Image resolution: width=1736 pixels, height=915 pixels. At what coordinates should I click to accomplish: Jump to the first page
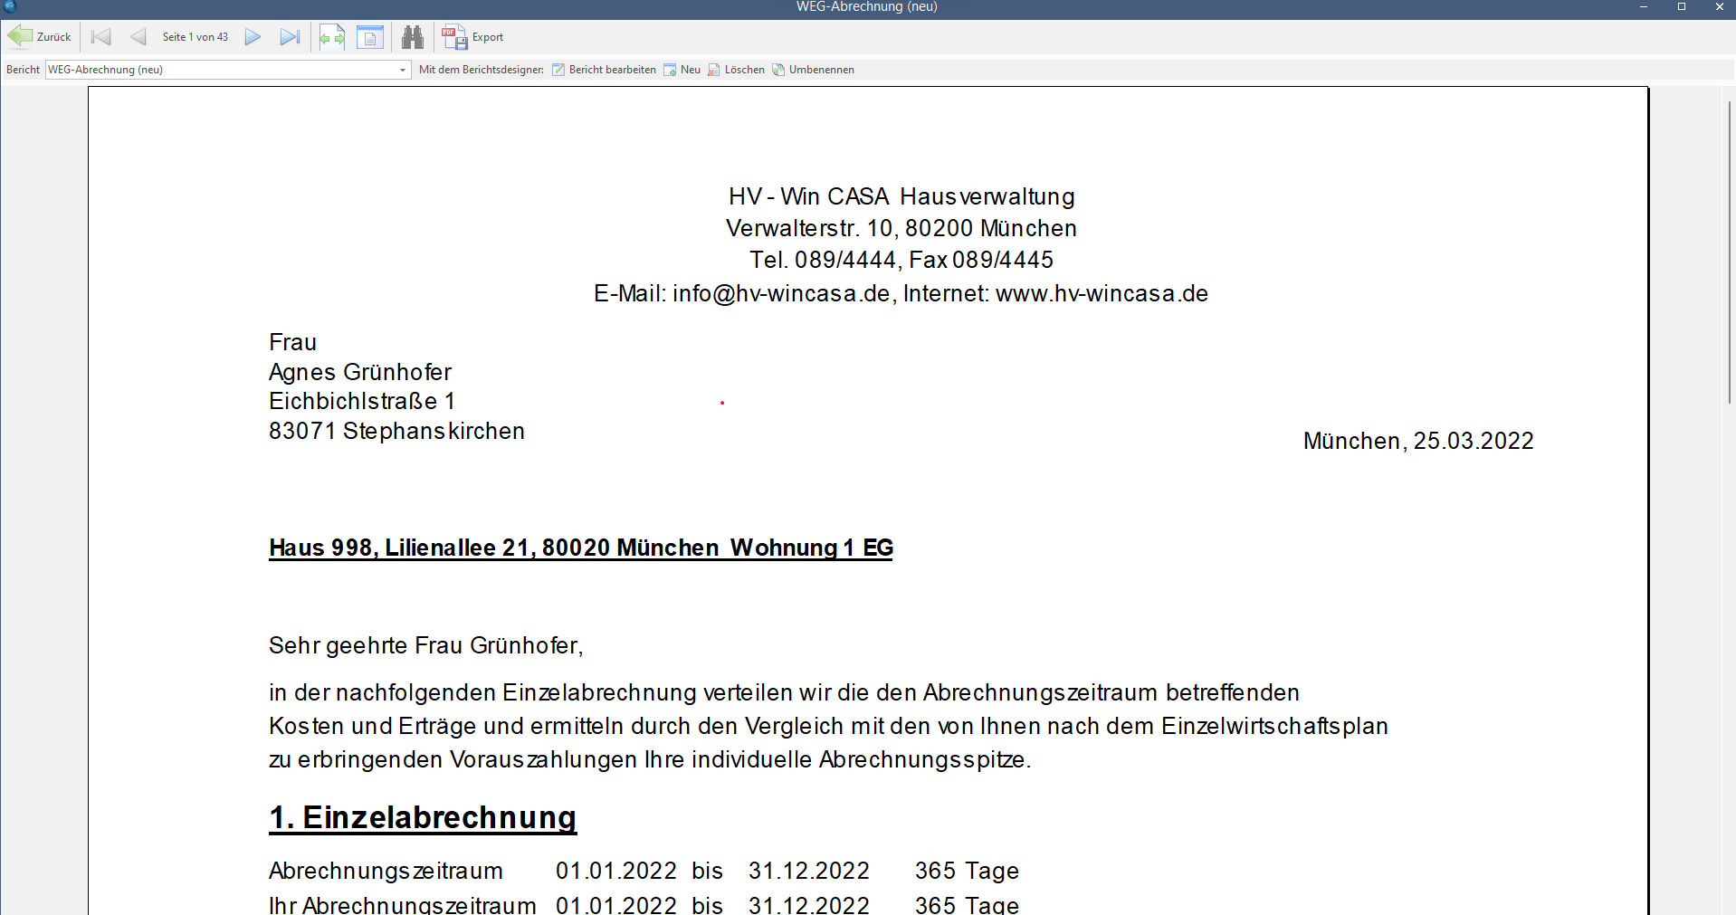point(101,37)
